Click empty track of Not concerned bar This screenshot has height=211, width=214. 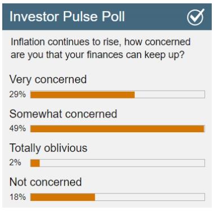[150, 197]
